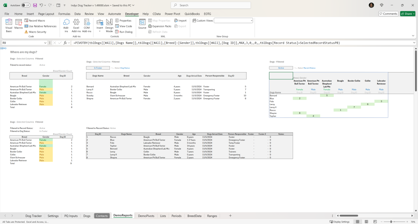Open Display Settings

pos(339,222)
